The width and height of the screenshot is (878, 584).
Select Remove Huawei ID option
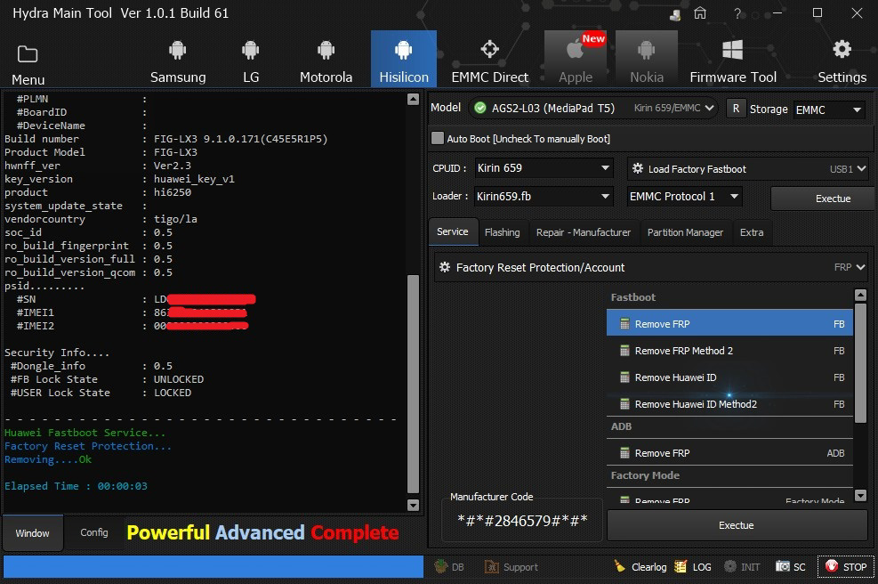[675, 377]
